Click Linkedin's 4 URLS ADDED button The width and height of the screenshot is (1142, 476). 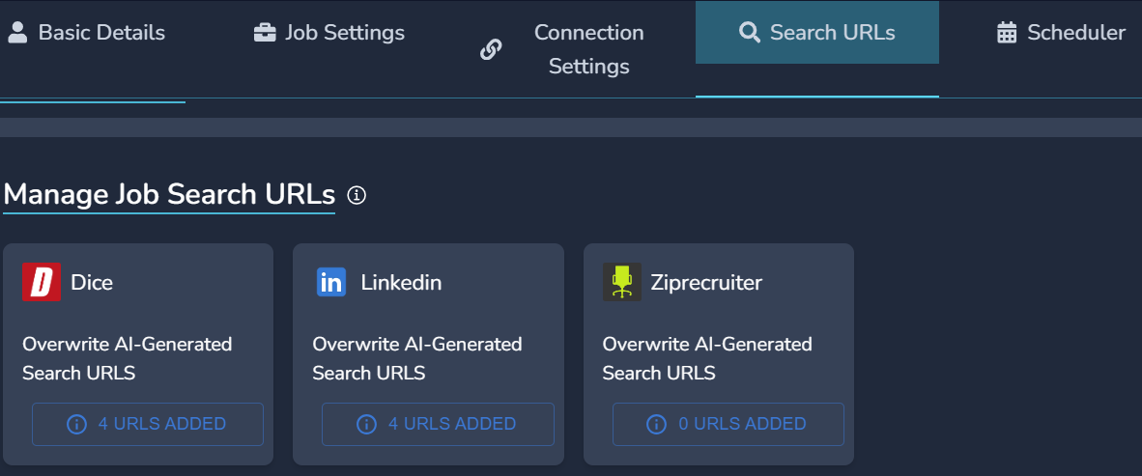pyautogui.click(x=438, y=424)
